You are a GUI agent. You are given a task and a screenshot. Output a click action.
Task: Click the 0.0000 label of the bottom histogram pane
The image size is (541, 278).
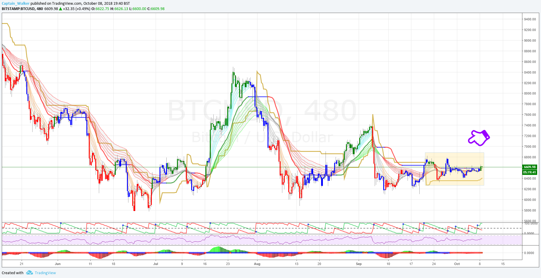click(x=529, y=253)
